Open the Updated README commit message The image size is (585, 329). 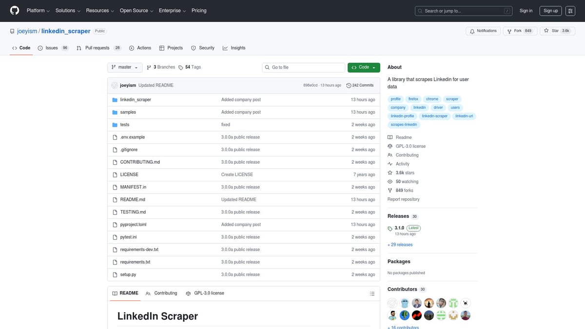[x=156, y=85]
